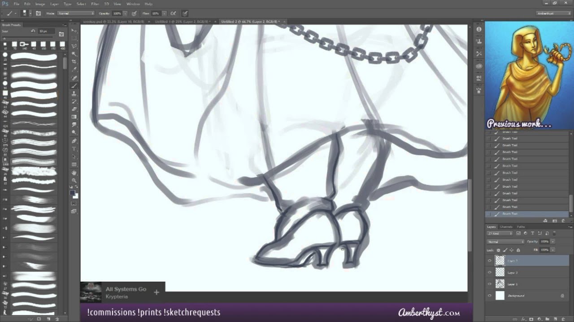Delete layer trash icon in Layers panel
This screenshot has height=322, width=574.
[x=563, y=319]
